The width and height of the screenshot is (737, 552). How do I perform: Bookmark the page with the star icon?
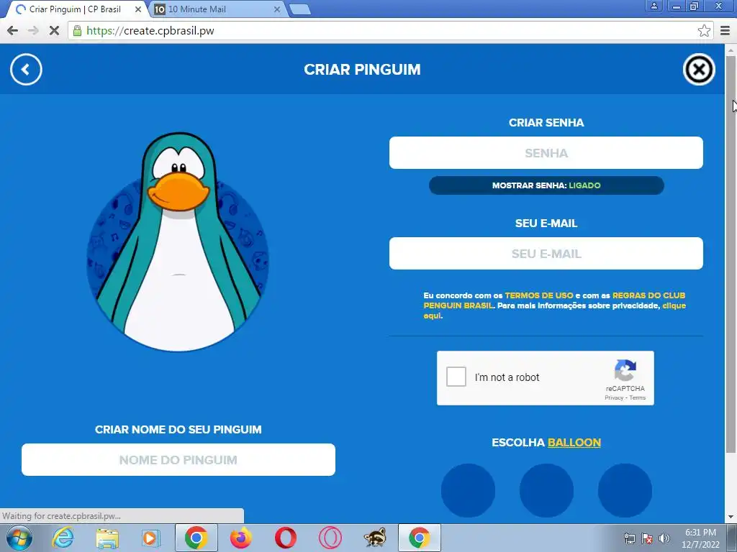(x=704, y=31)
